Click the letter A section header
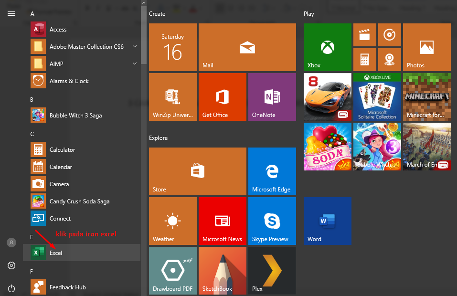The height and width of the screenshot is (296, 457). [32, 14]
